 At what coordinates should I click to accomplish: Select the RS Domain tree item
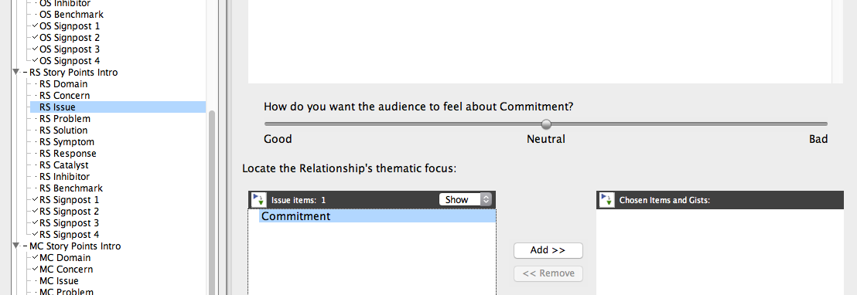click(x=63, y=84)
